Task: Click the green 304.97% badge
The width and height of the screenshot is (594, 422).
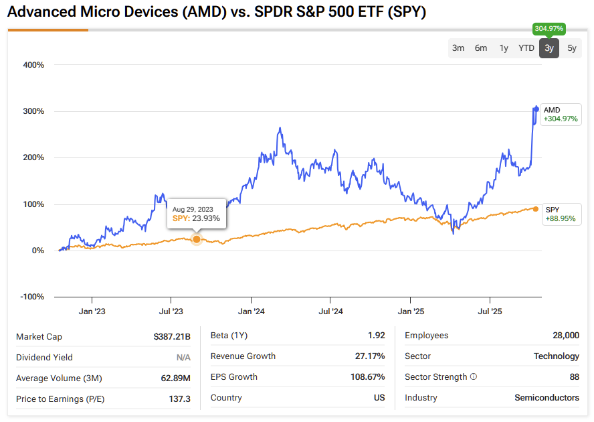Action: point(549,29)
